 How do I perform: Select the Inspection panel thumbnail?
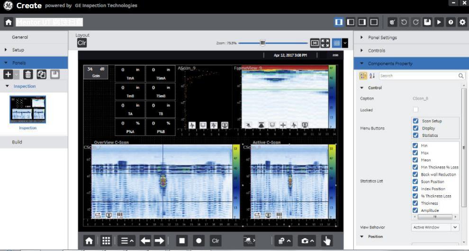click(28, 110)
